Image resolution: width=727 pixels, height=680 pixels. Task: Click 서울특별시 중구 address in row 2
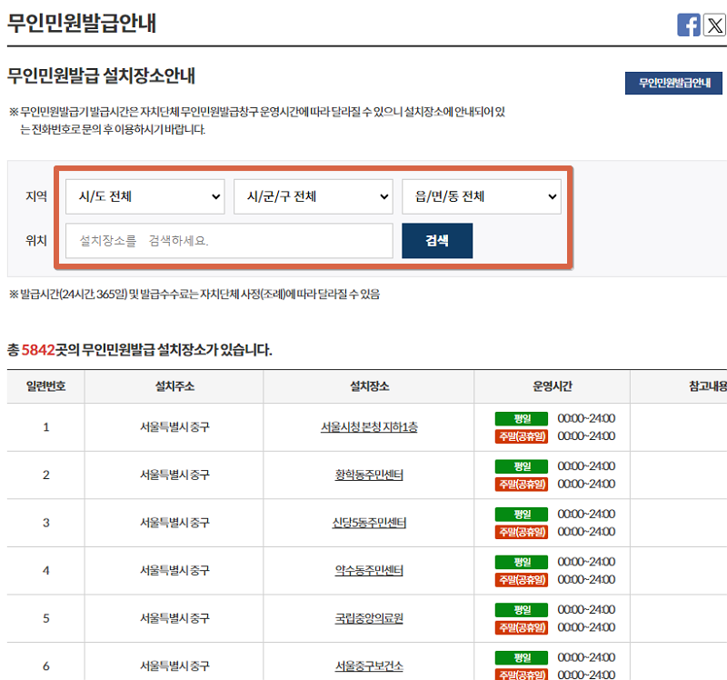coord(174,475)
